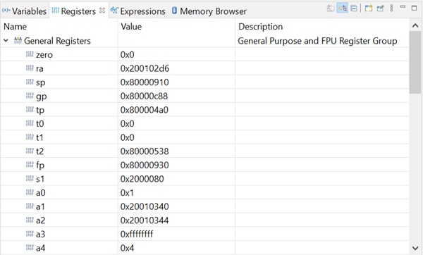Switch to the Expressions tab

138,11
